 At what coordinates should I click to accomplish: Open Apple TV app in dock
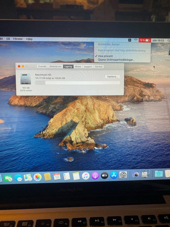click(x=105, y=176)
